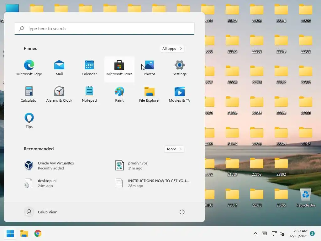This screenshot has width=321, height=241.
Task: Open the Tips app
Action: [29, 121]
